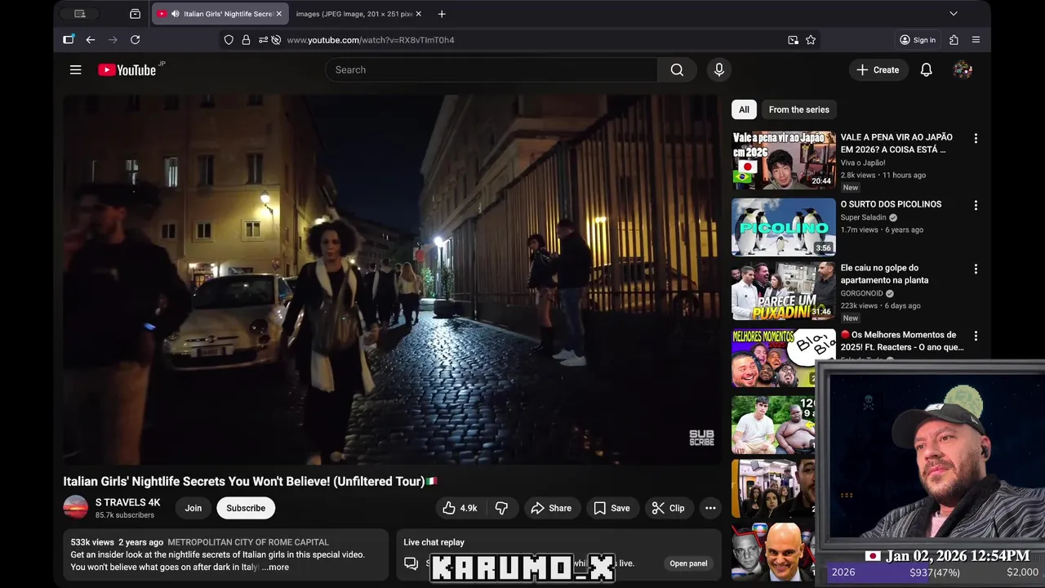Click the magnifier search button

point(677,70)
